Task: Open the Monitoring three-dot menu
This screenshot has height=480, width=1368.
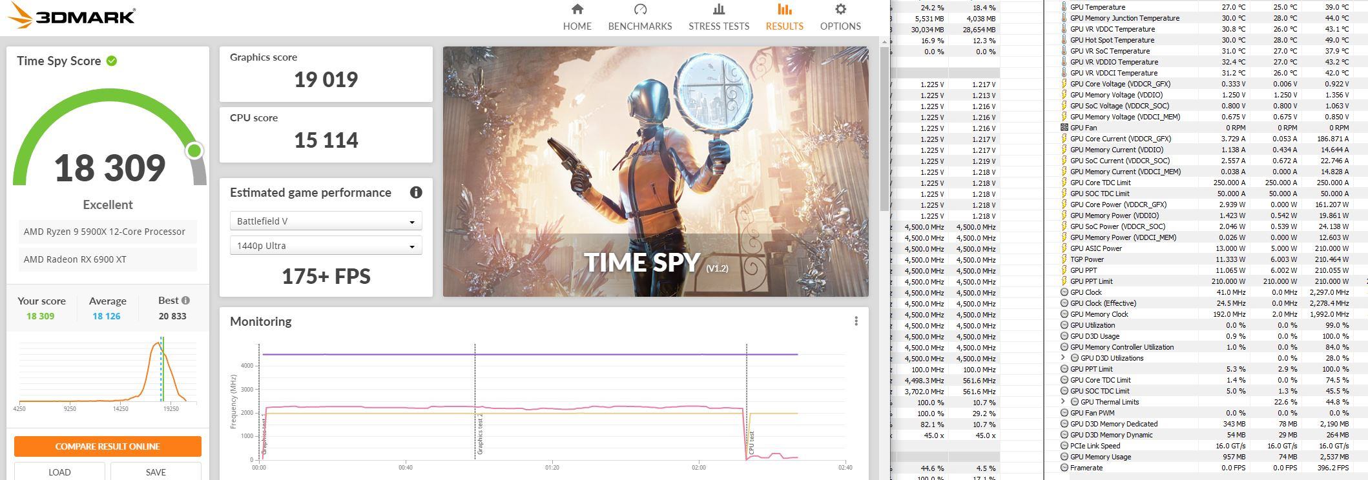Action: click(856, 321)
